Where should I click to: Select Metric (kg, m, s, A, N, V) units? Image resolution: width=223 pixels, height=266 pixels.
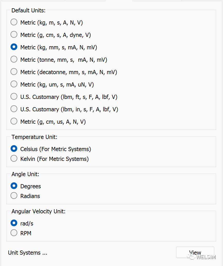[x=14, y=22]
